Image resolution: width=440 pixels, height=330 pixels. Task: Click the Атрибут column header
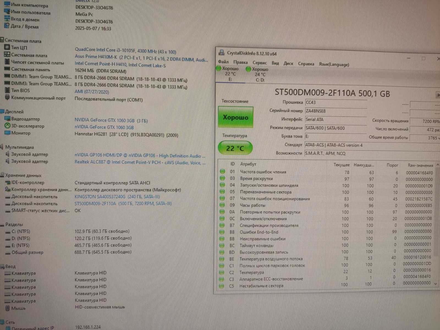pos(248,164)
